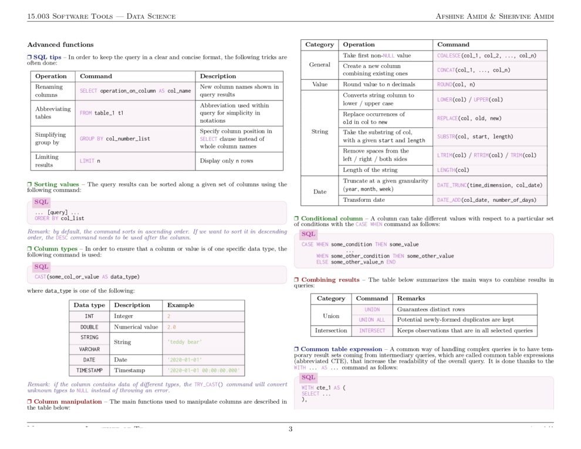Click the page number 3 at bottom

(290, 429)
